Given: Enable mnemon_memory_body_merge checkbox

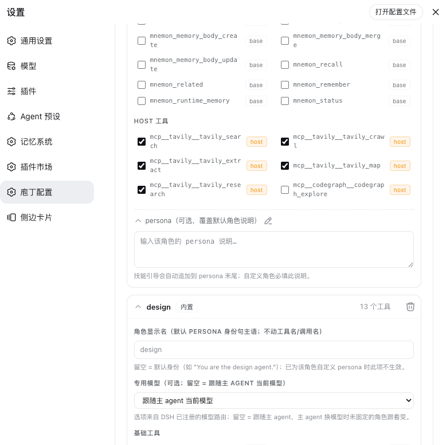Looking at the screenshot, I should (285, 41).
